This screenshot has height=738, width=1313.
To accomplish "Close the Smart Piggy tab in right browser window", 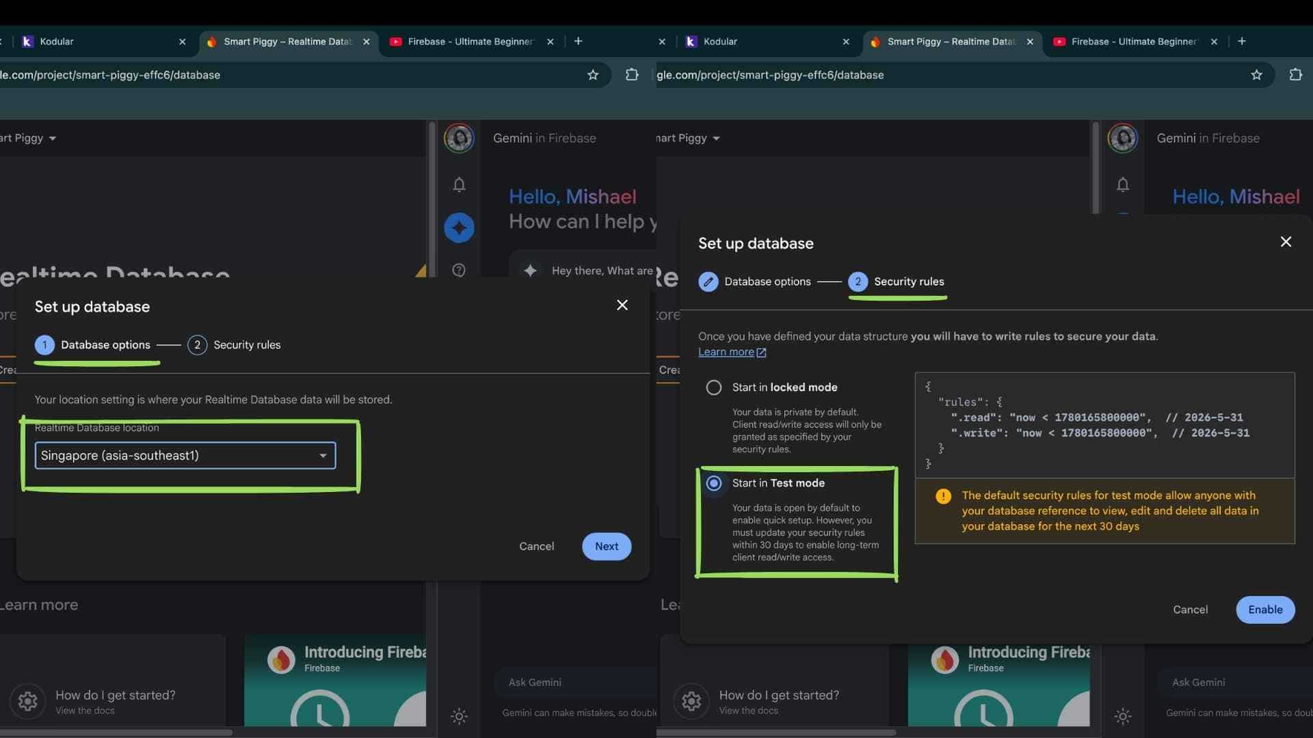I will (x=1030, y=42).
